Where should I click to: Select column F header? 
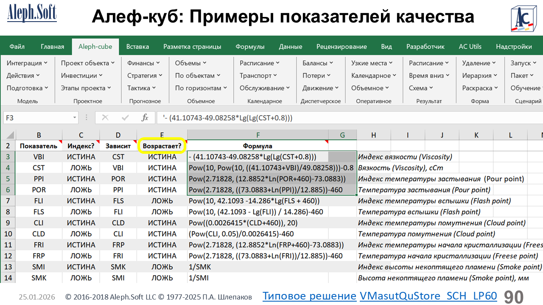coord(258,135)
